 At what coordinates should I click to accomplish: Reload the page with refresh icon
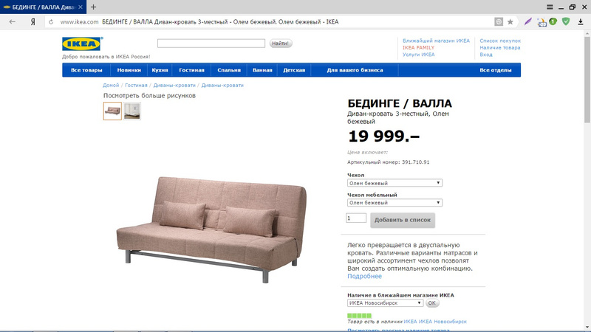[51, 22]
